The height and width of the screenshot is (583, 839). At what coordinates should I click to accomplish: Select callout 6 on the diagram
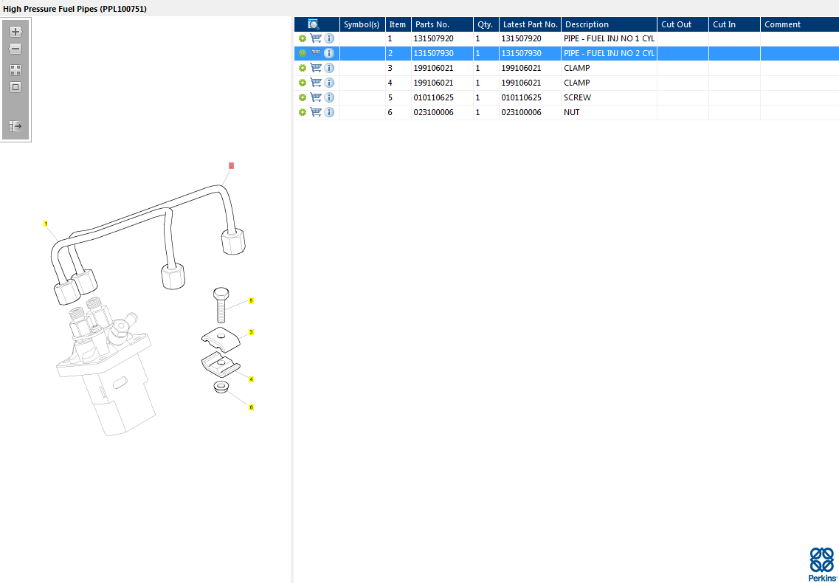click(251, 407)
